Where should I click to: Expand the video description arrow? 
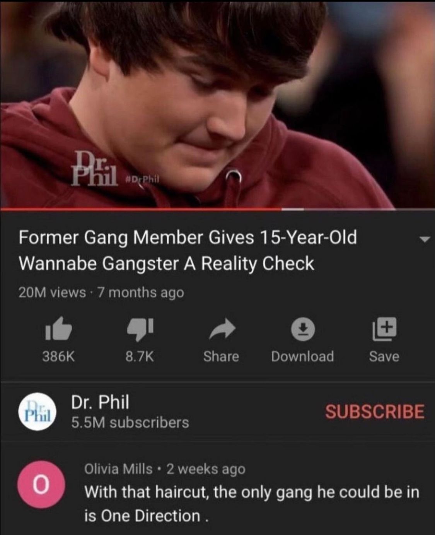pyautogui.click(x=425, y=239)
